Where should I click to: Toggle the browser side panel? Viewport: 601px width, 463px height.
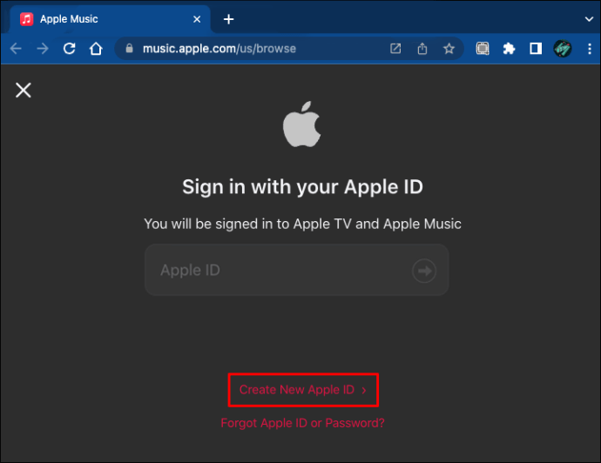coord(536,49)
